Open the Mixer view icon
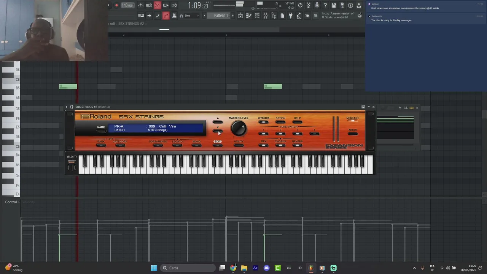The image size is (487, 274). [x=266, y=16]
